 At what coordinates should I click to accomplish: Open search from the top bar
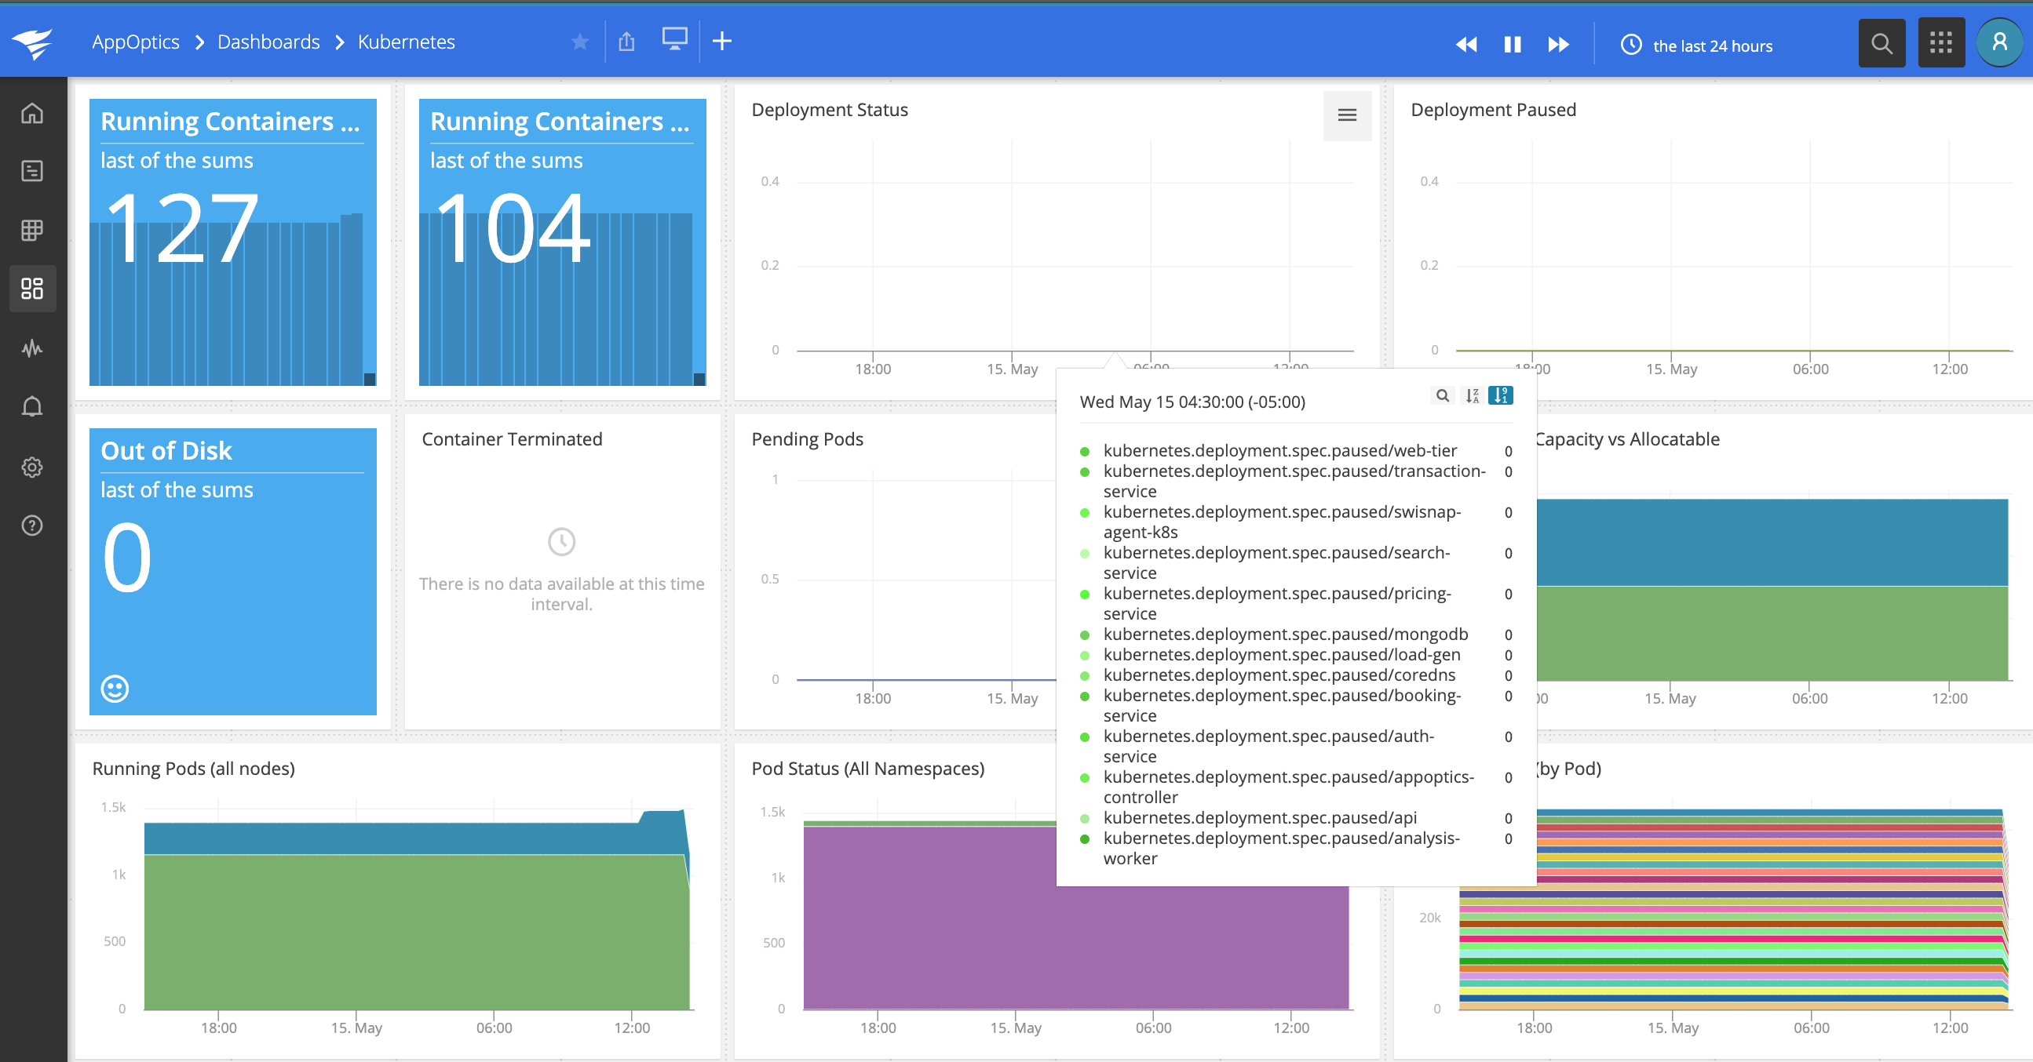pyautogui.click(x=1882, y=42)
